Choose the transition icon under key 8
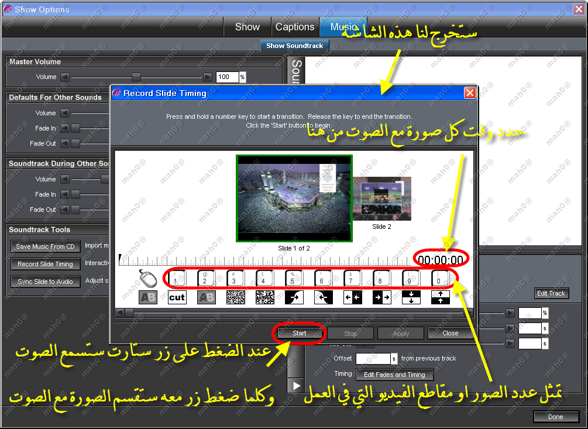The image size is (588, 429). (x=381, y=297)
